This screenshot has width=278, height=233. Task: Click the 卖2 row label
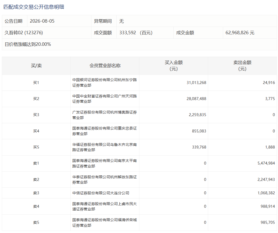point(36,180)
